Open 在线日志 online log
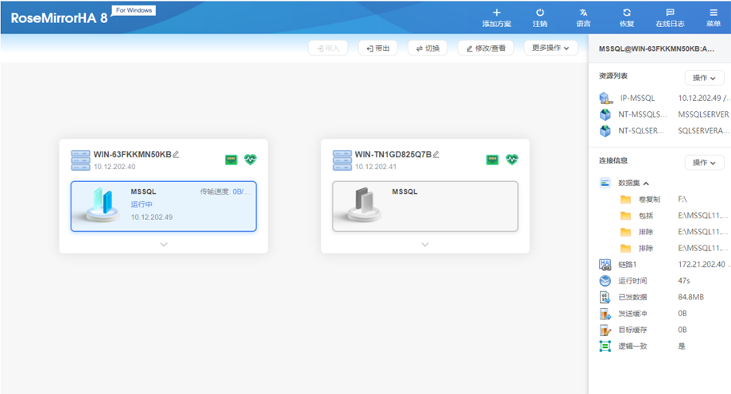This screenshot has width=731, height=394. click(670, 13)
